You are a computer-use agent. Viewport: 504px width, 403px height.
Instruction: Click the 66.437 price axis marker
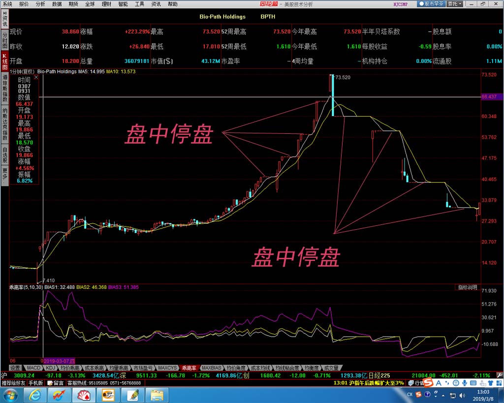point(492,96)
